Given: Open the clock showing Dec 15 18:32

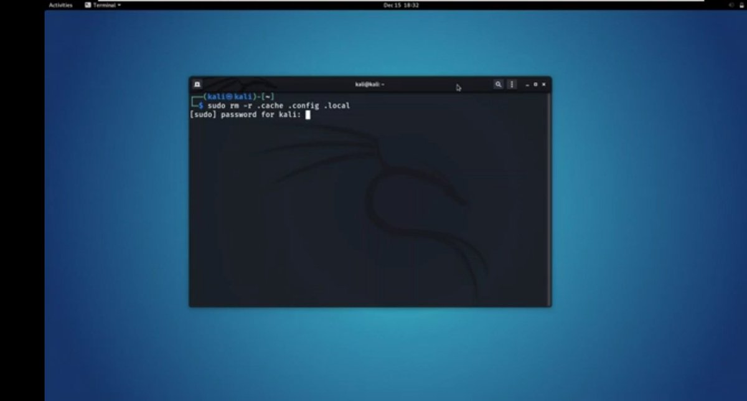Looking at the screenshot, I should click(x=401, y=5).
